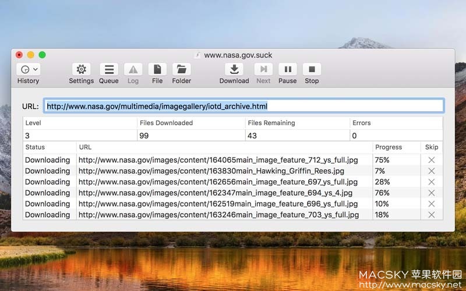Screen dimensions: 466x291
Task: Open the Log warning icon
Action: tap(133, 69)
